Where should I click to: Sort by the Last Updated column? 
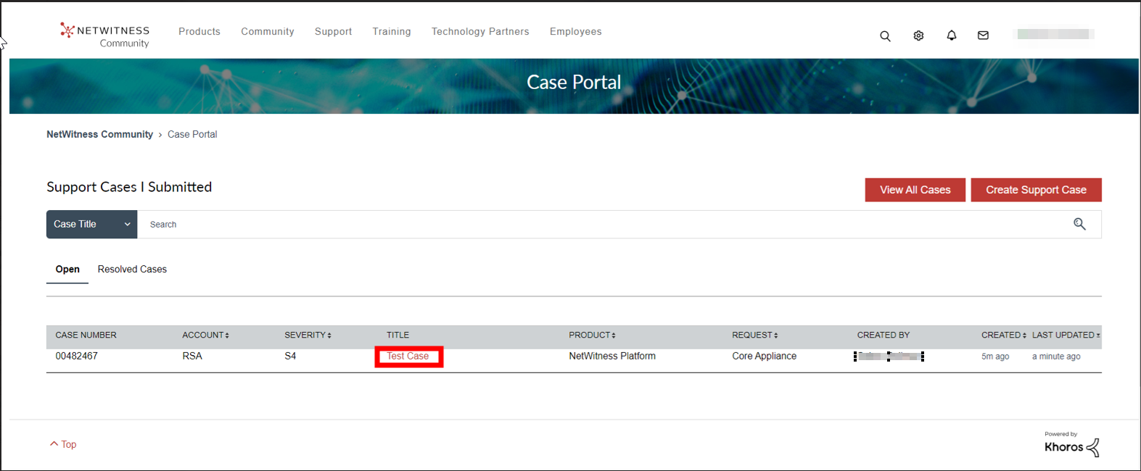click(1065, 335)
